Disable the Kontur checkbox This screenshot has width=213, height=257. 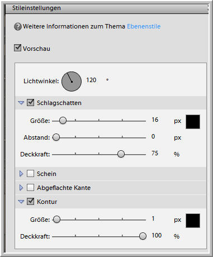(30, 202)
